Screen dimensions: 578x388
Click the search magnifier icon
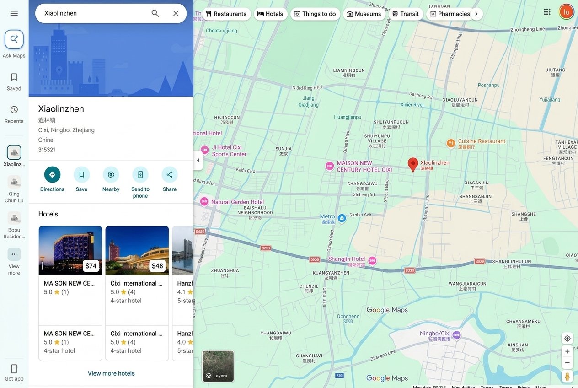click(x=155, y=13)
